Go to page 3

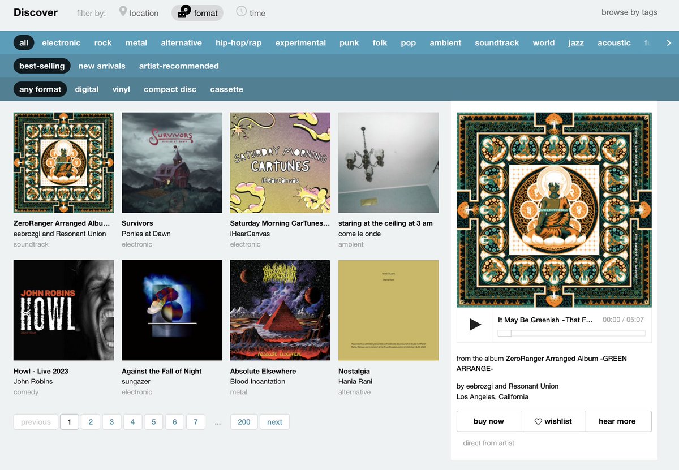(x=111, y=422)
